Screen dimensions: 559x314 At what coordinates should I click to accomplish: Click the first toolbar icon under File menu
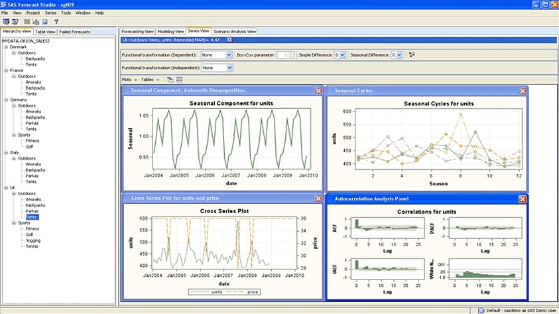point(6,22)
